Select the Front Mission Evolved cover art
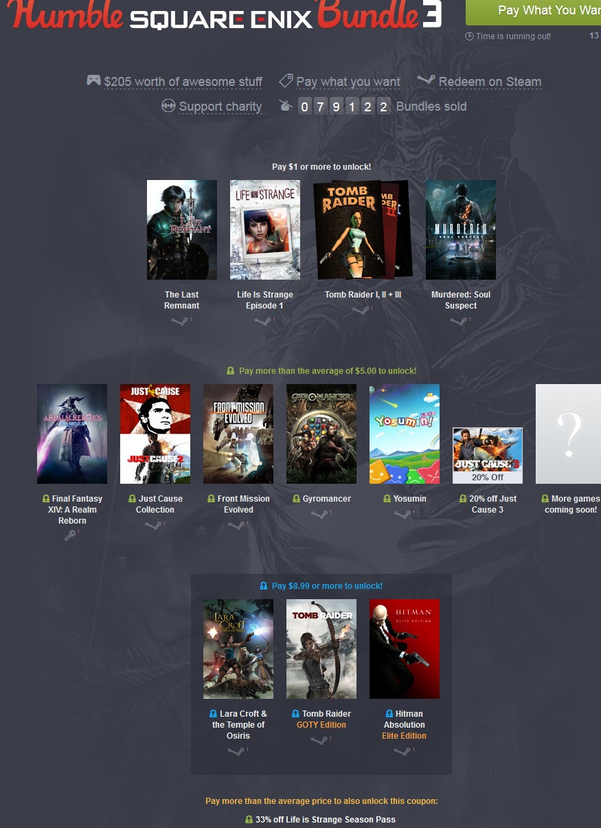This screenshot has width=601, height=828. coord(238,434)
